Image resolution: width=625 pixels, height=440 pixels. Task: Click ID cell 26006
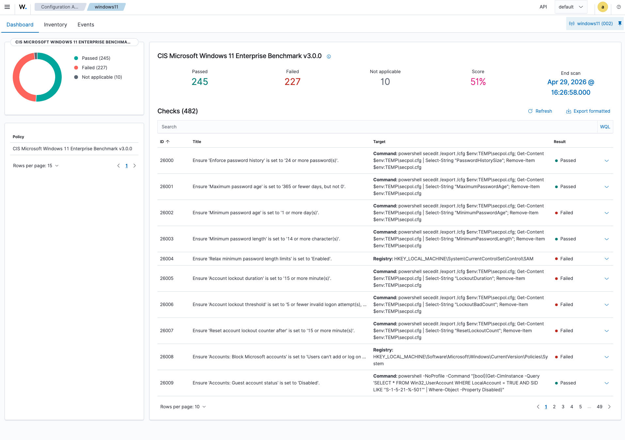pyautogui.click(x=167, y=304)
